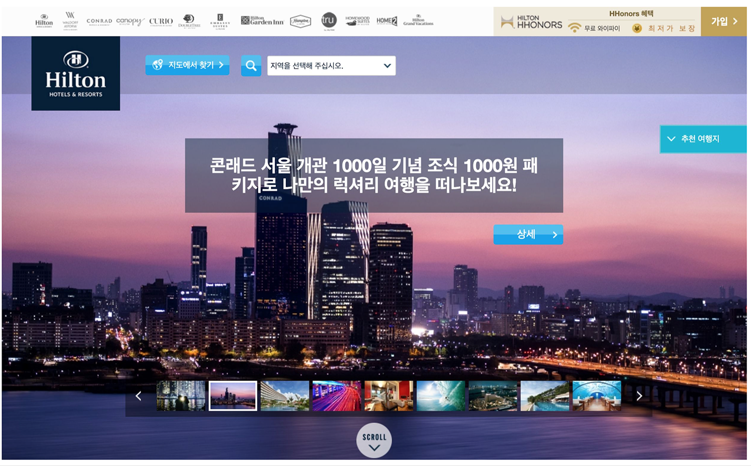Click the Hilton Hotels & Resorts logo
Image resolution: width=751 pixels, height=466 pixels.
tap(76, 73)
